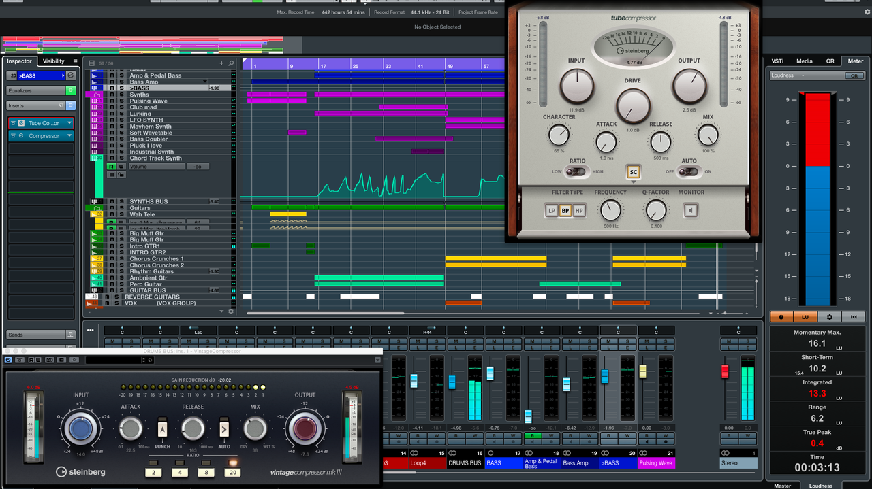Collapse side-chain filter section arrow below SC
This screenshot has width=872, height=489.
point(634,182)
